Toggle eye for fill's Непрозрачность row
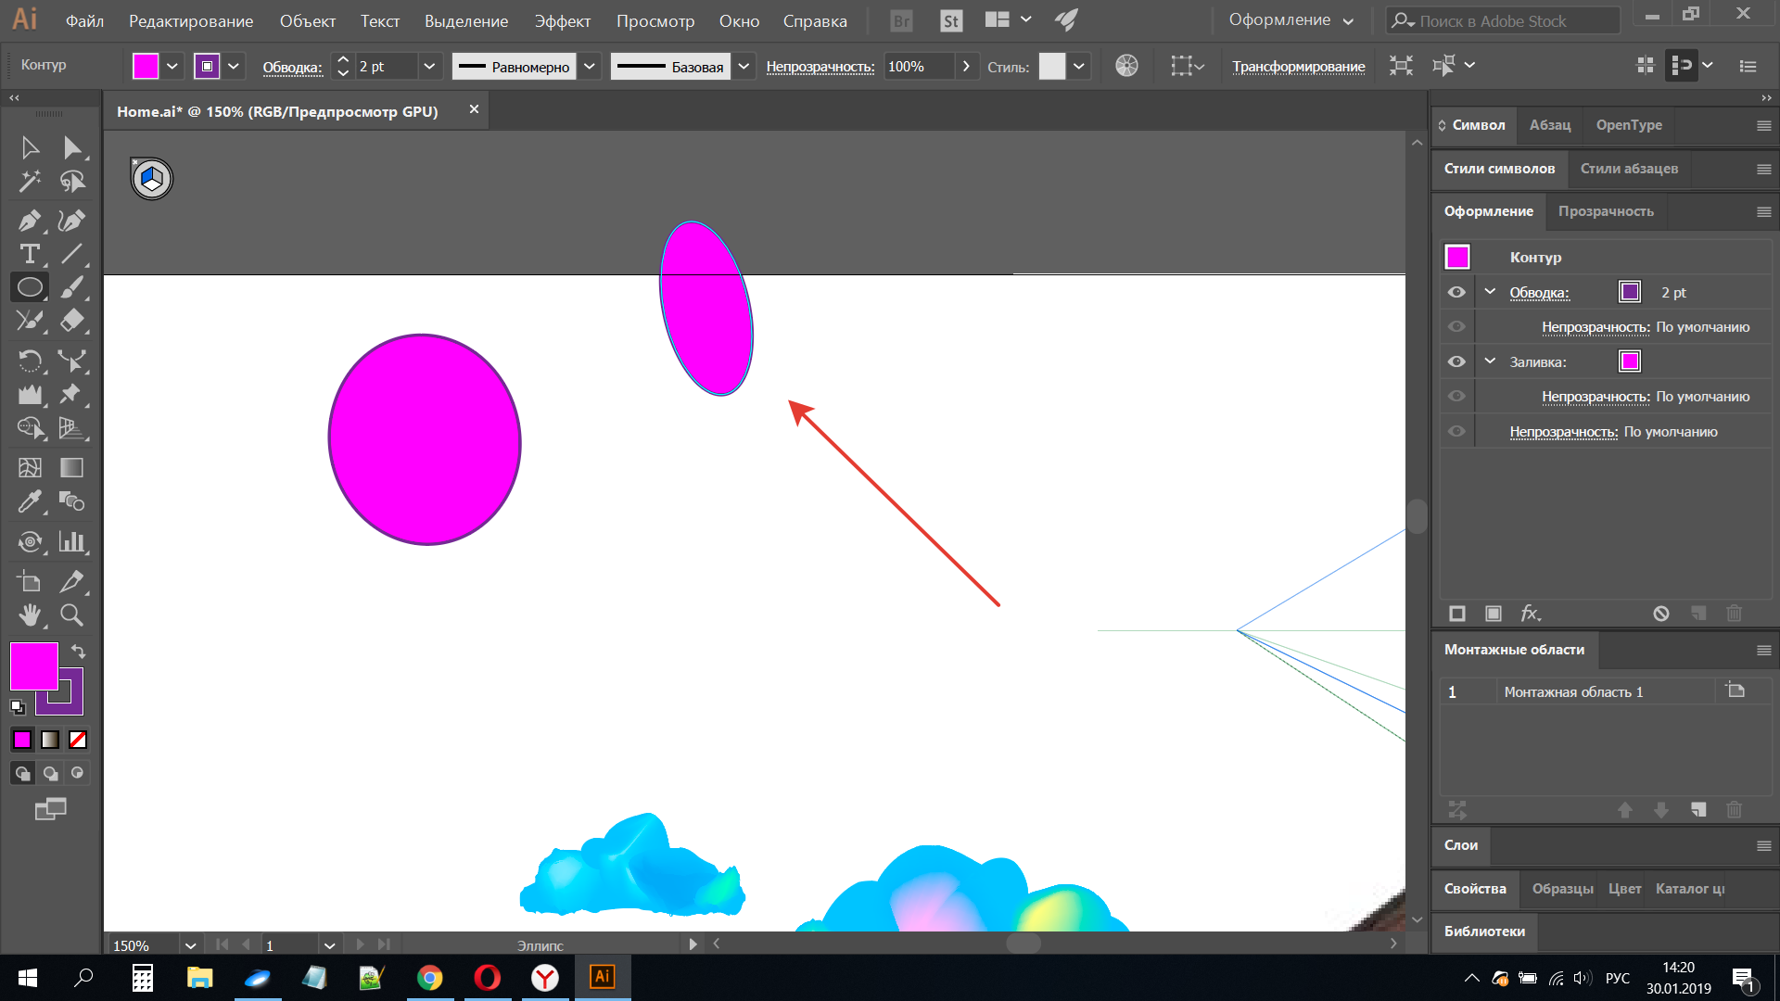Image resolution: width=1780 pixels, height=1001 pixels. point(1456,397)
